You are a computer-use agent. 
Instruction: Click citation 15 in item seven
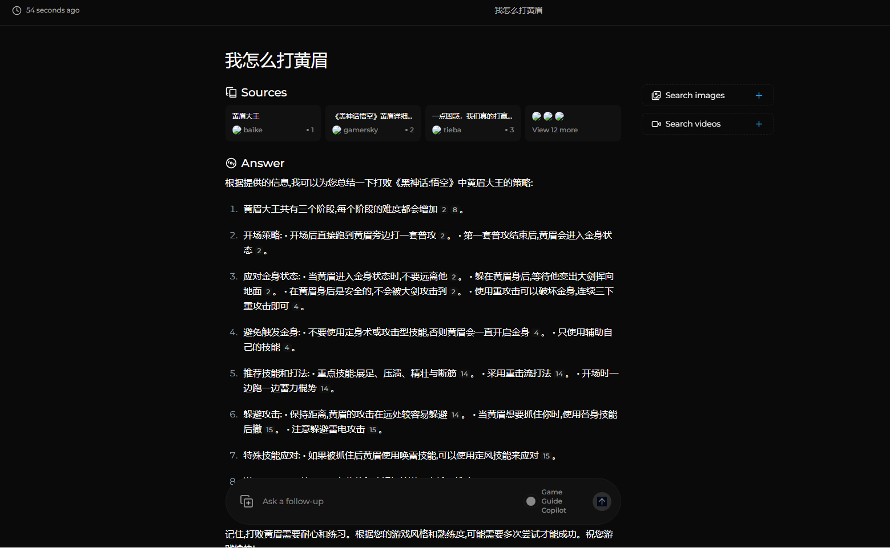pos(546,456)
